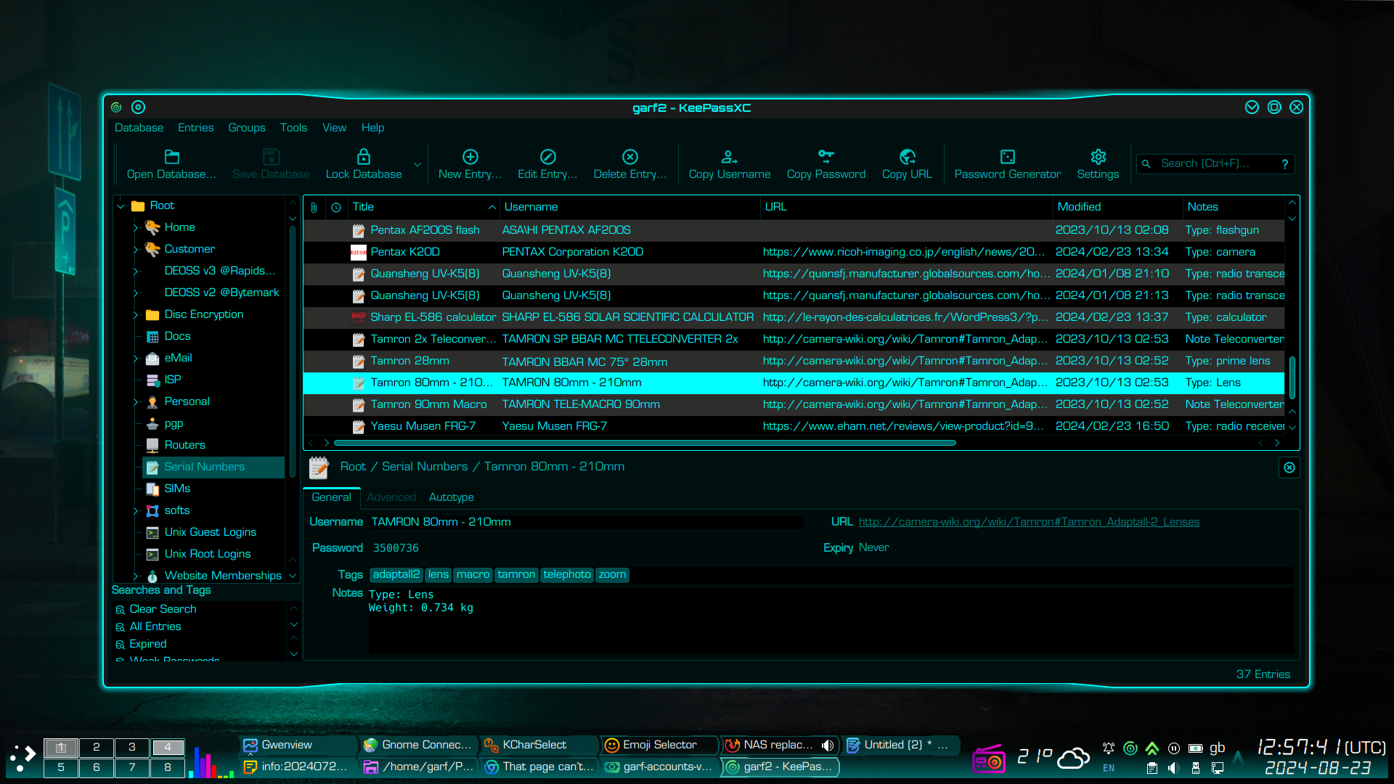The height and width of the screenshot is (784, 1394).
Task: Open the Password Generator dice icon
Action: pos(1007,157)
